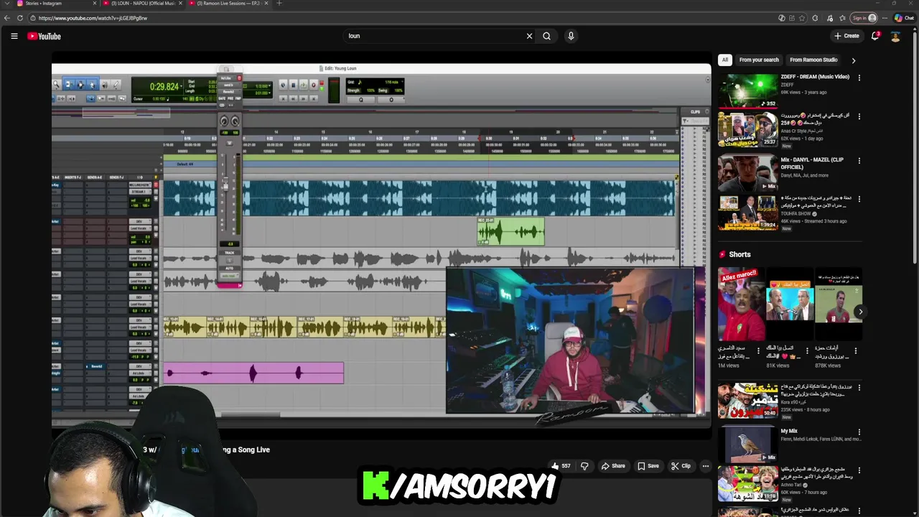
Task: Click the pink audio clip in Pro Tools
Action: point(253,373)
